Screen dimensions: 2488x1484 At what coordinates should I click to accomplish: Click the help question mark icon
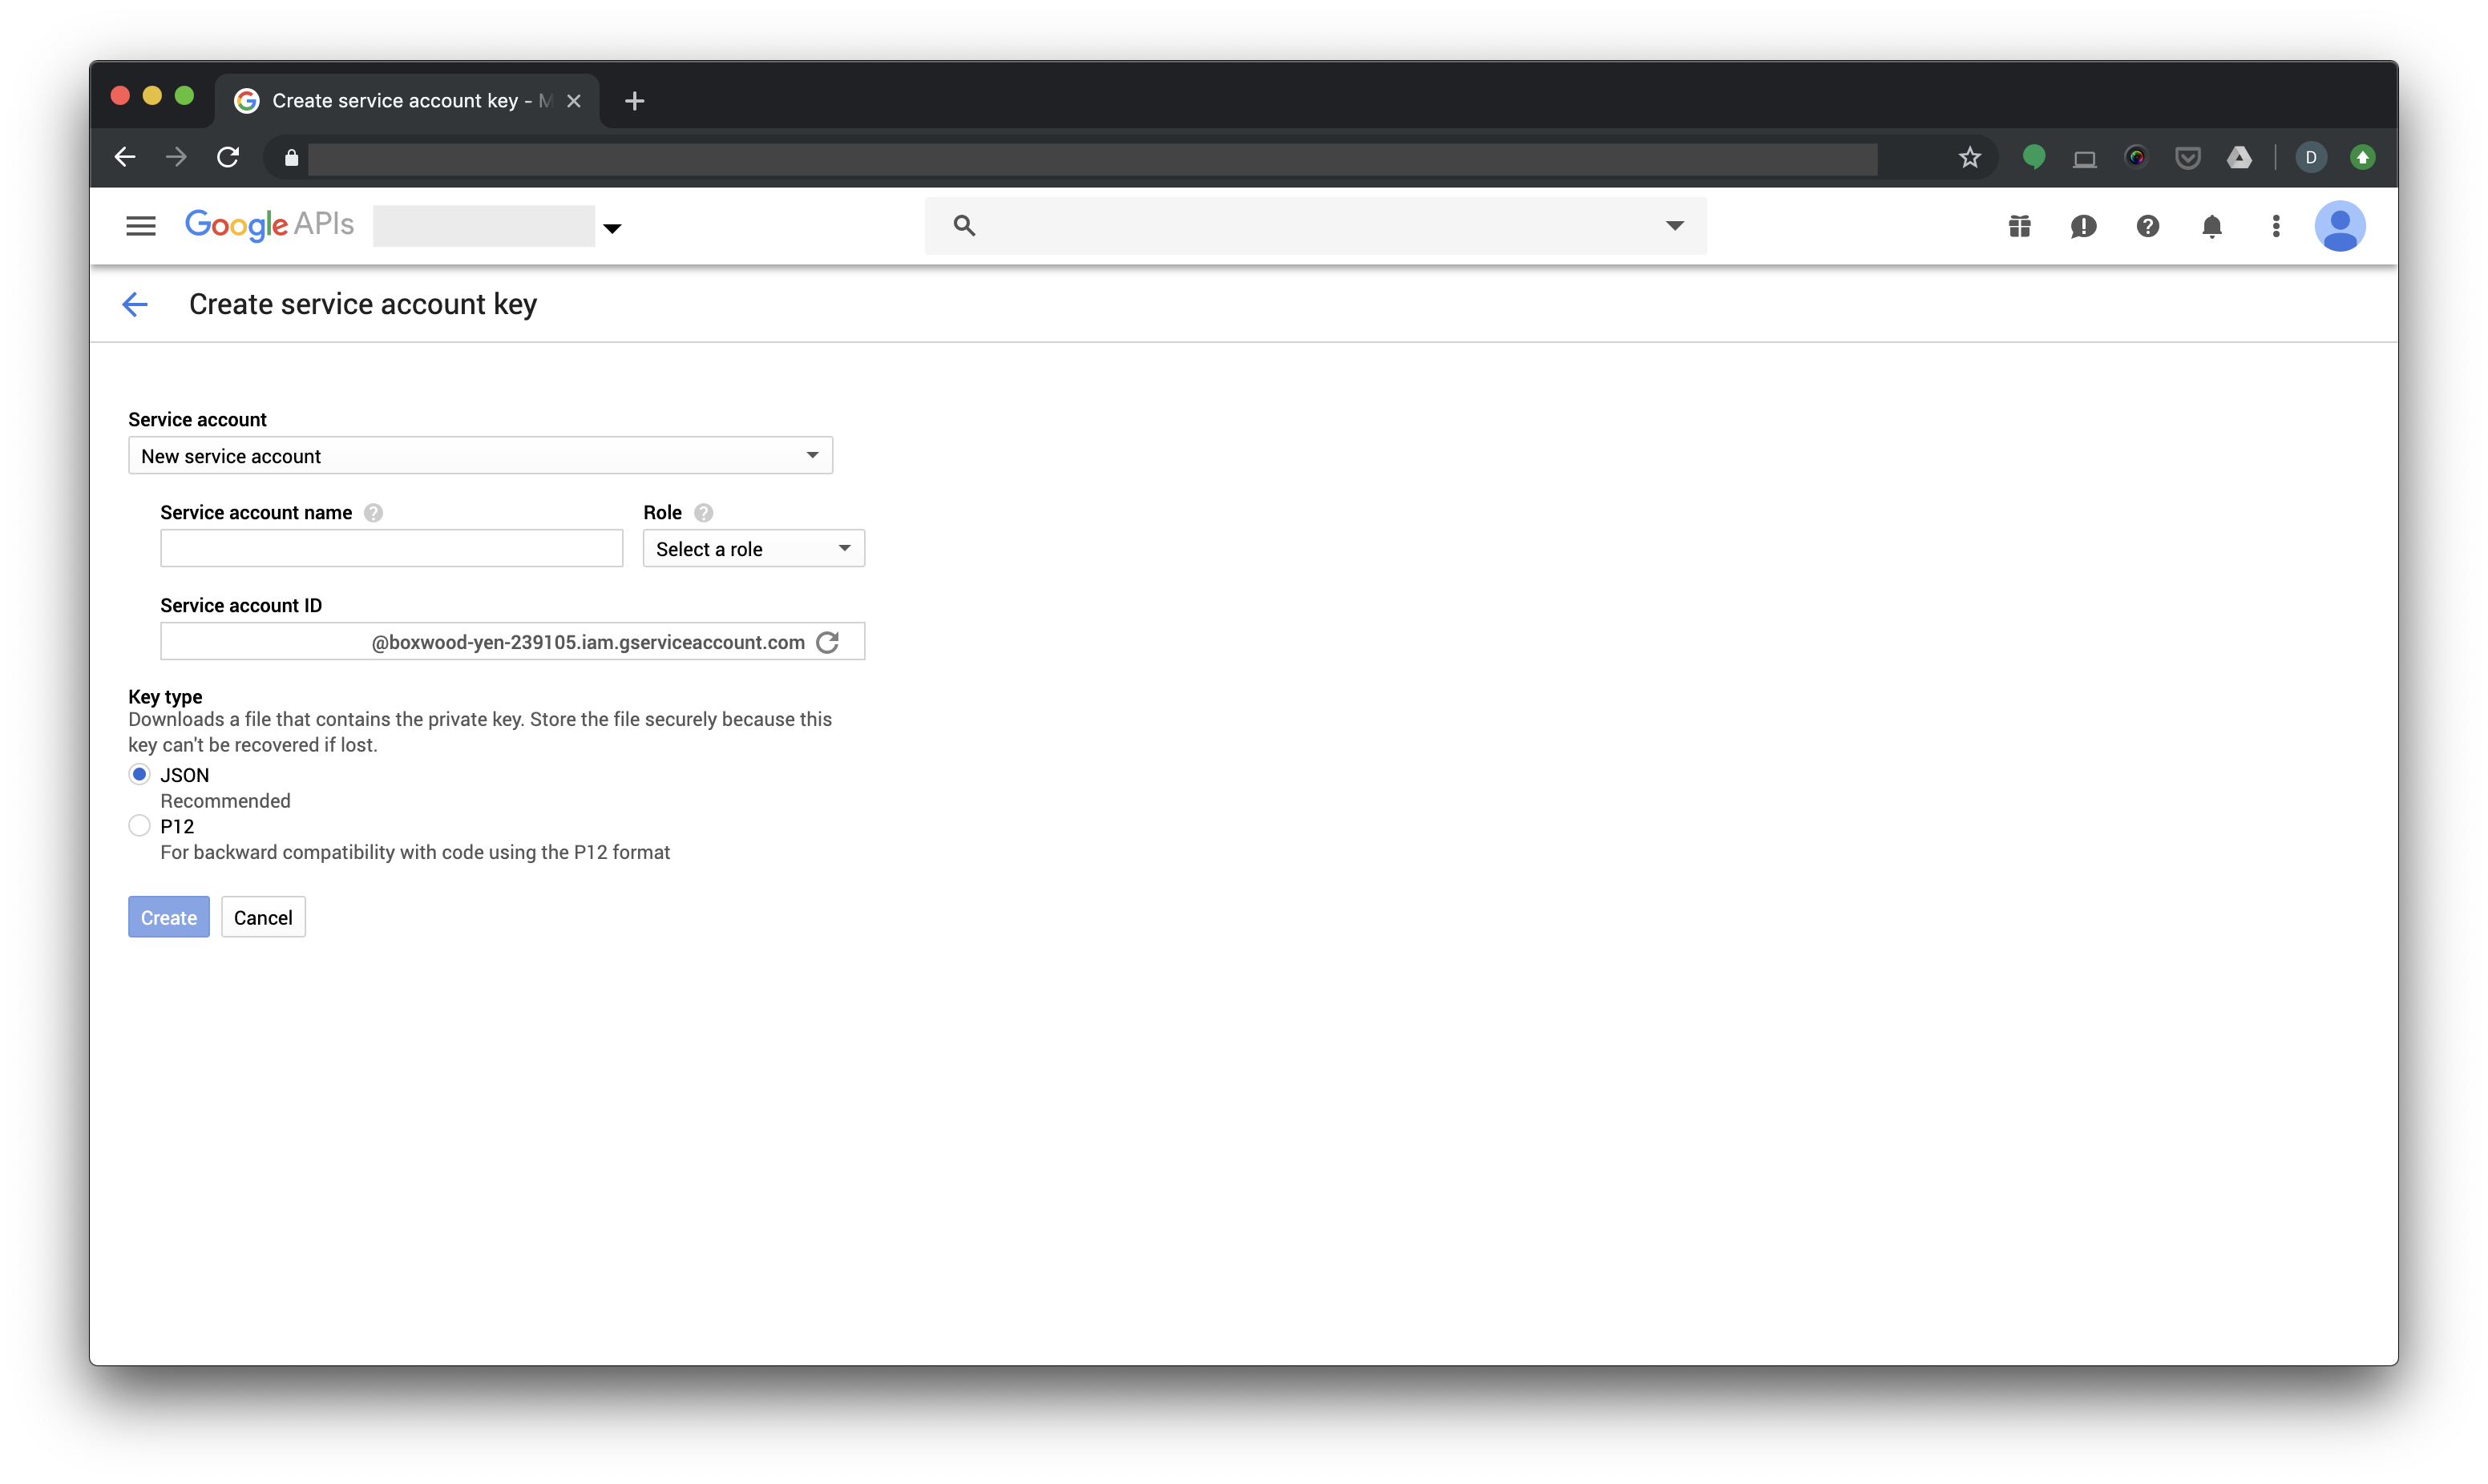pos(2147,224)
